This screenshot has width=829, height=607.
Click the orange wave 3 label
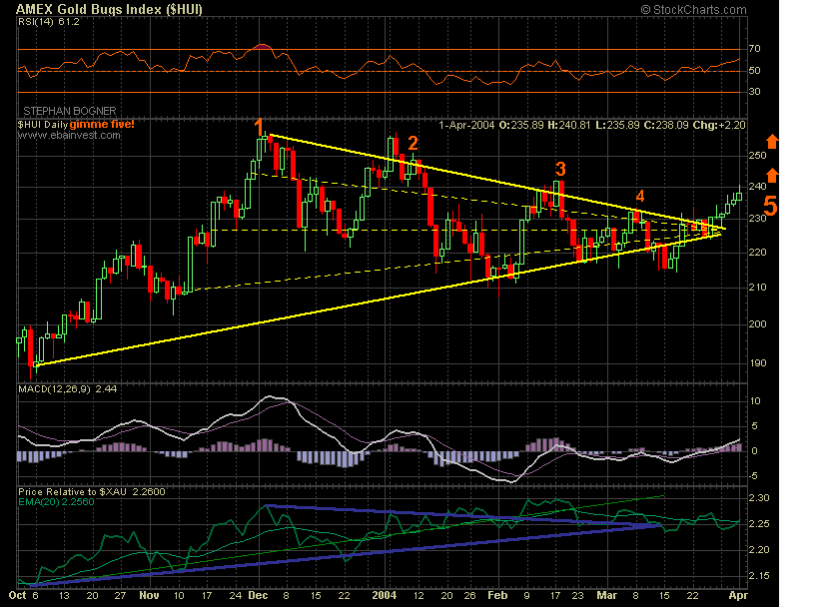[x=560, y=168]
